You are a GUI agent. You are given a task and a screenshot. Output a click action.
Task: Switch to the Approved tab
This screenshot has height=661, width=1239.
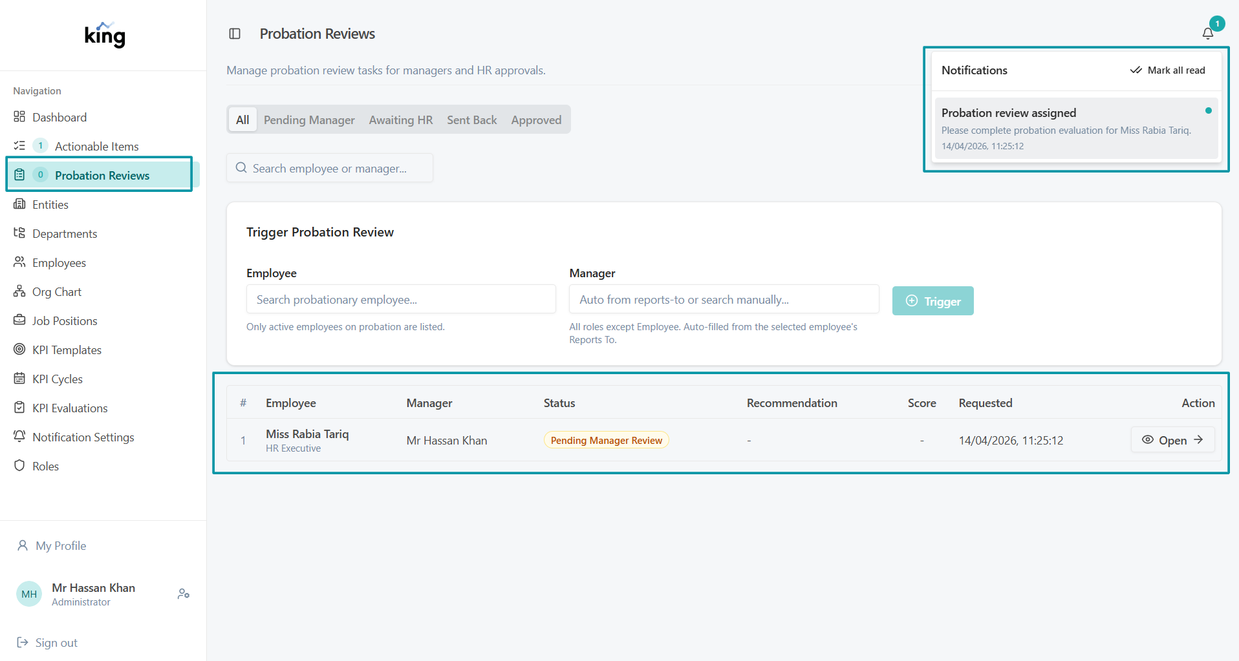pyautogui.click(x=536, y=120)
